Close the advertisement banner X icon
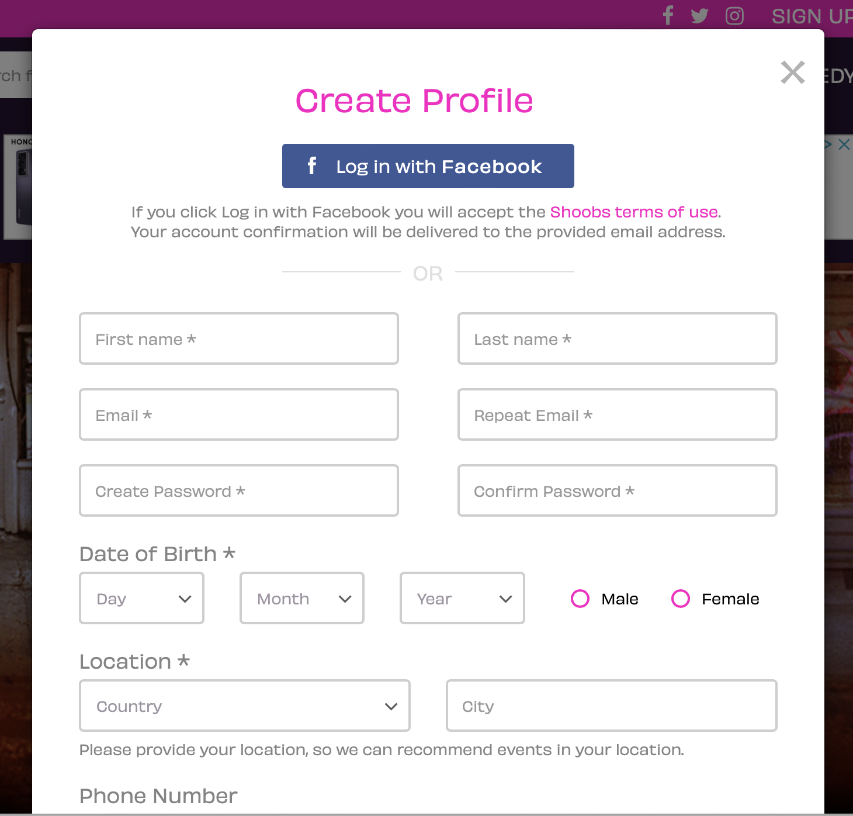The width and height of the screenshot is (853, 816). (844, 144)
